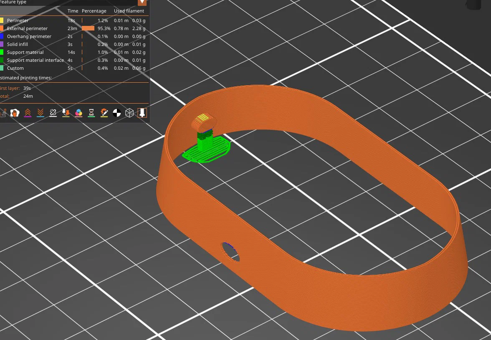Viewport: 491px width, 340px height.
Task: Toggle tool marker nozzle icon
Action: click(142, 113)
